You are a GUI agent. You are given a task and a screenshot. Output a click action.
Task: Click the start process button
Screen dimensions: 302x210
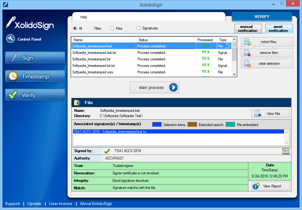click(154, 87)
